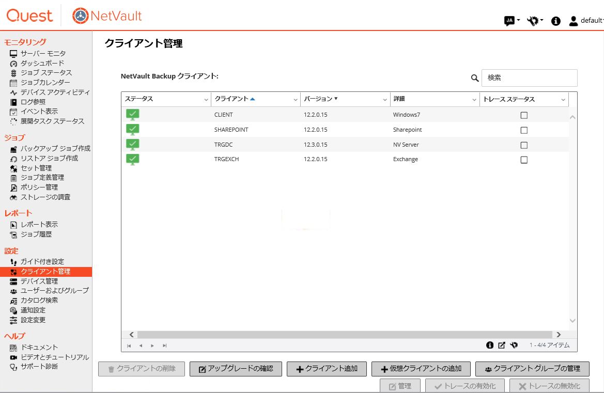Click the バックアップ ジョブ作成 icon
The image size is (604, 393).
coord(13,149)
